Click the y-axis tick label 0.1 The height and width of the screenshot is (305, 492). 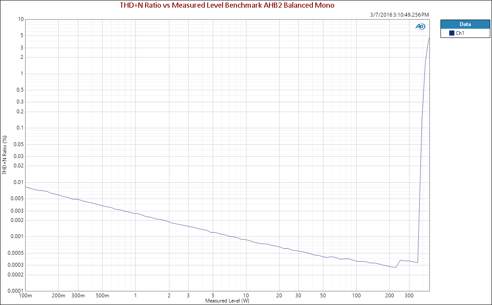pos(20,128)
